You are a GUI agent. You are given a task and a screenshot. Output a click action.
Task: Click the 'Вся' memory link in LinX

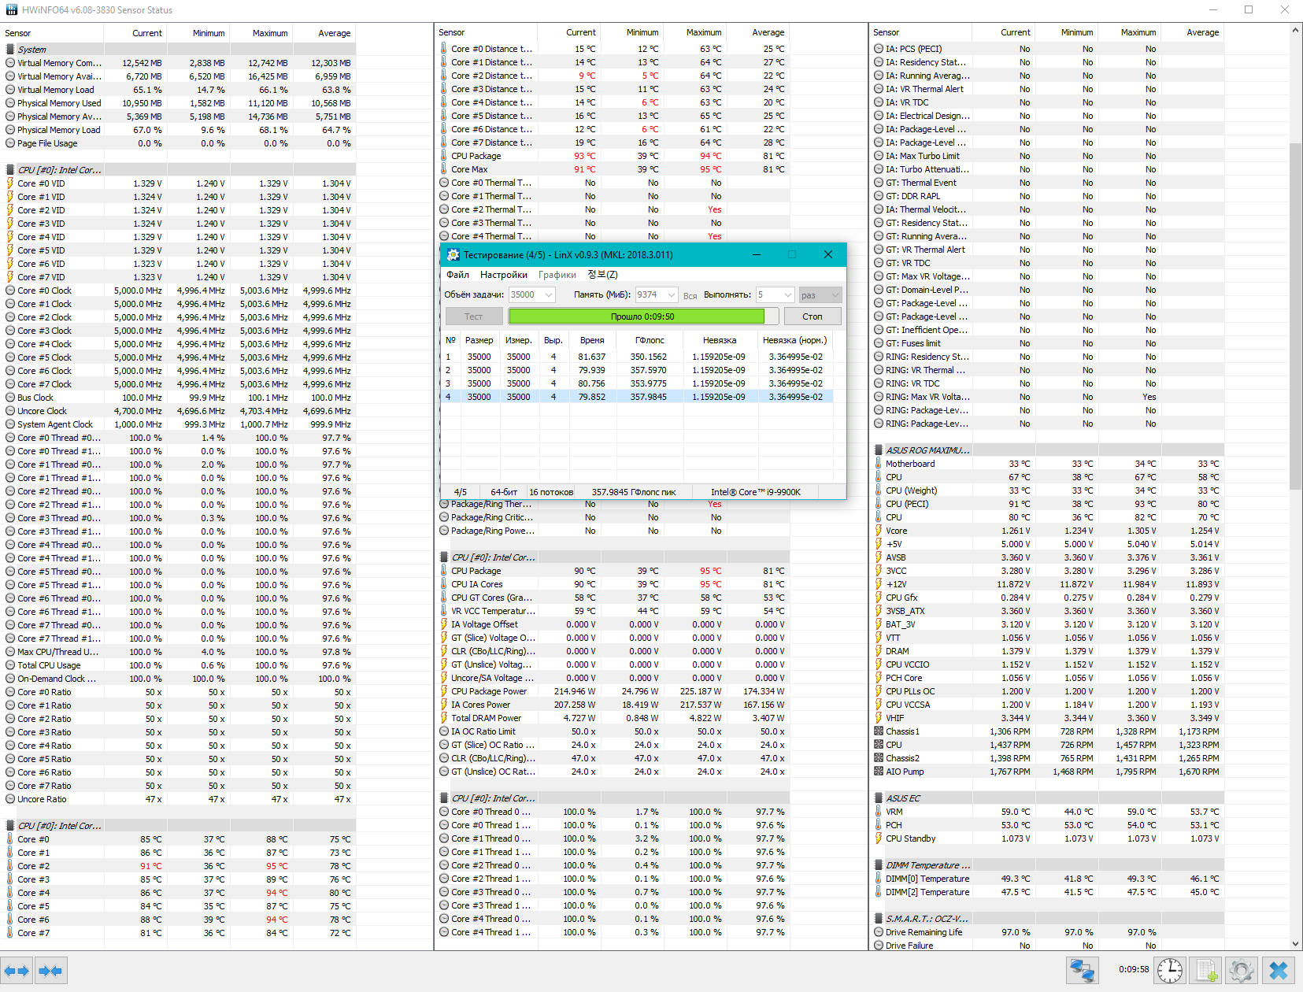690,296
